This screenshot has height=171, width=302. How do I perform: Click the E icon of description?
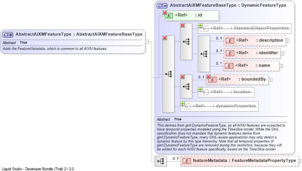pyautogui.click(x=230, y=41)
